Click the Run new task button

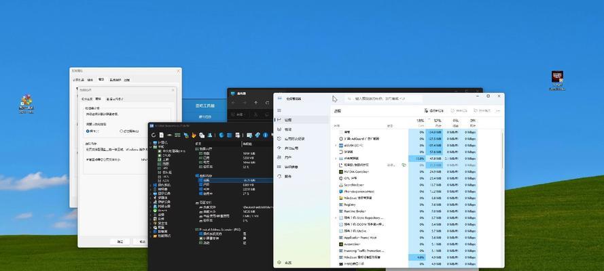(x=434, y=110)
